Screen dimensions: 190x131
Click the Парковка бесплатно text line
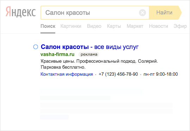point(63,67)
